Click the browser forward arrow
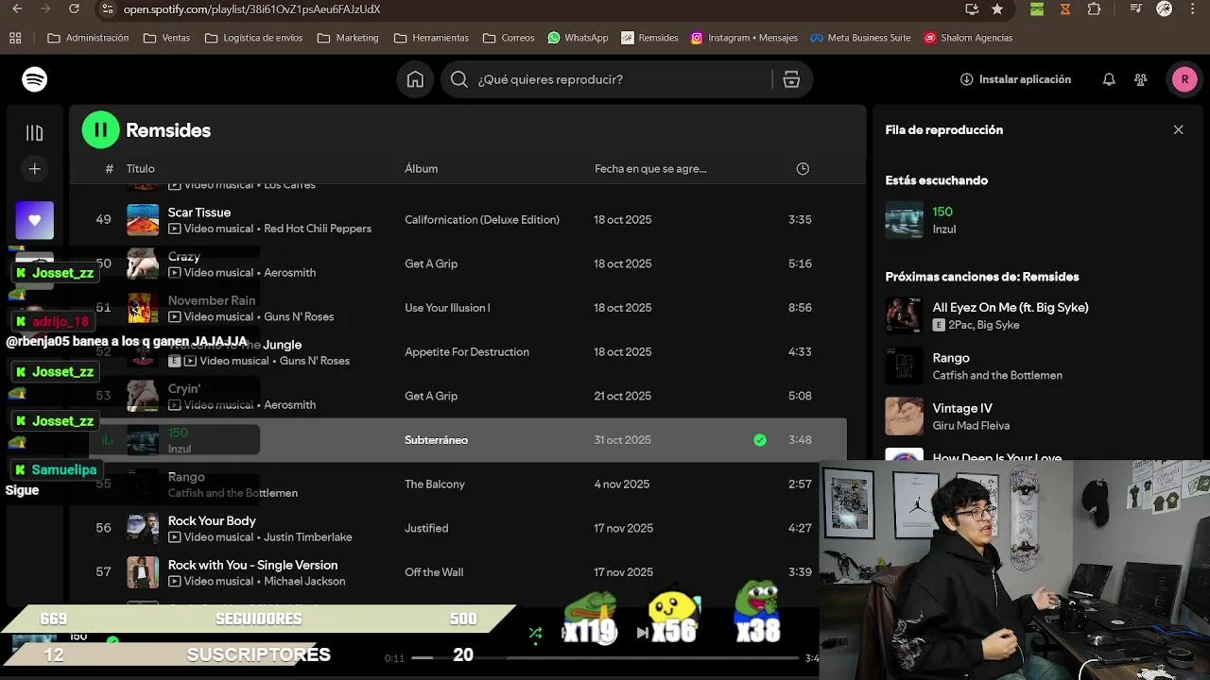Image resolution: width=1210 pixels, height=680 pixels. pyautogui.click(x=45, y=9)
